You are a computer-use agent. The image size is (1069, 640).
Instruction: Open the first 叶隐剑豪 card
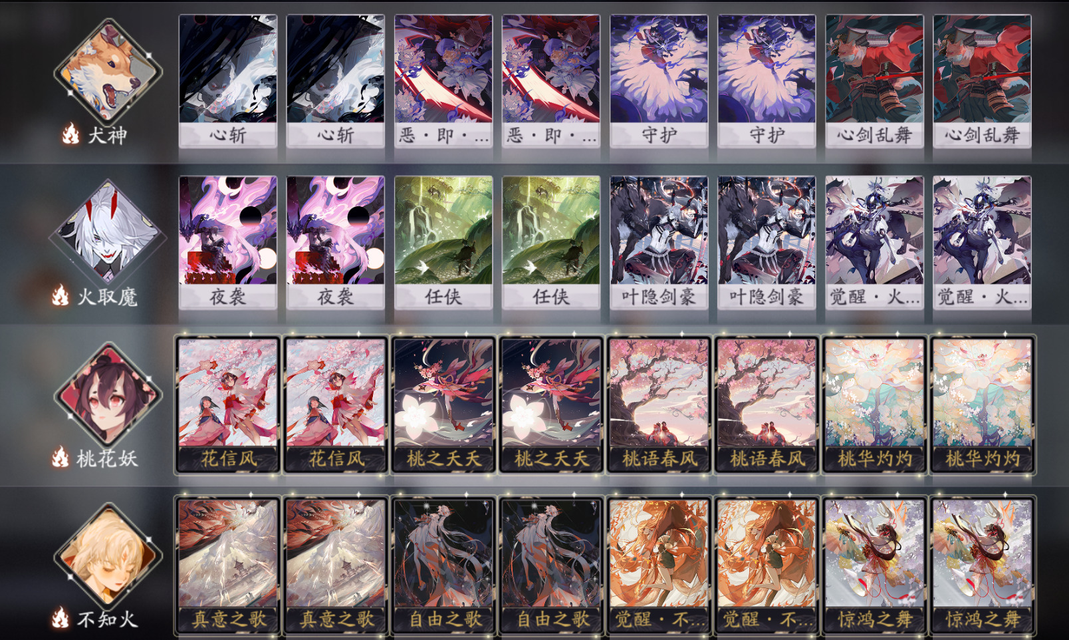(659, 242)
